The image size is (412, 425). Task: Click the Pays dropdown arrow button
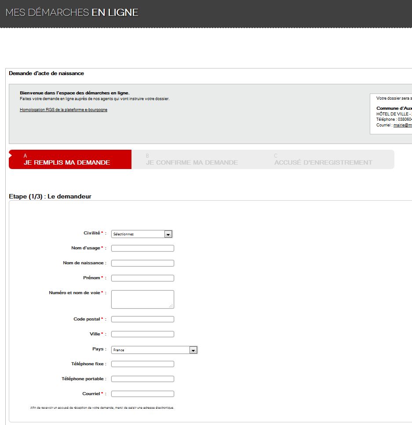tap(193, 350)
